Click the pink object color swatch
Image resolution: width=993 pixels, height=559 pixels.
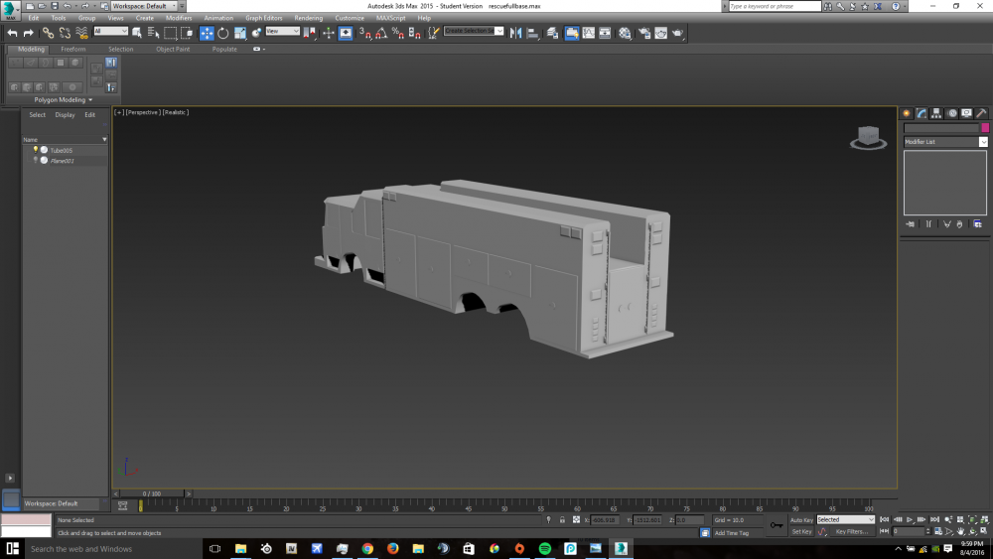(984, 128)
